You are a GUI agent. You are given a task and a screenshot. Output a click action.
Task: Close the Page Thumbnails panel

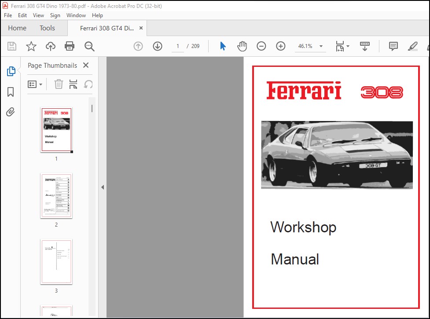86,65
